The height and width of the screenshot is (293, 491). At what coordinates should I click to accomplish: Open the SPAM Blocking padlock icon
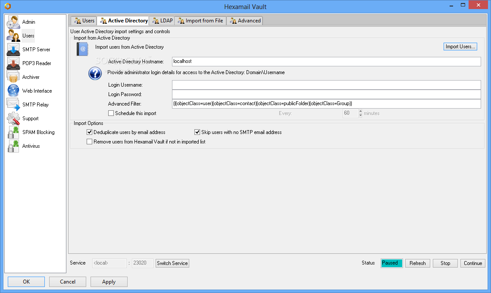[x=13, y=132]
